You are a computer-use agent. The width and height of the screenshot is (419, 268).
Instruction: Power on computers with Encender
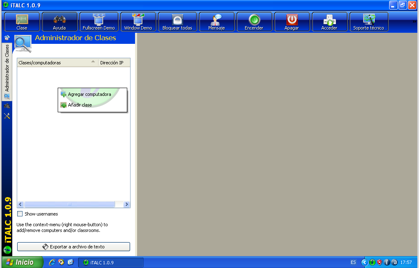[x=254, y=22]
